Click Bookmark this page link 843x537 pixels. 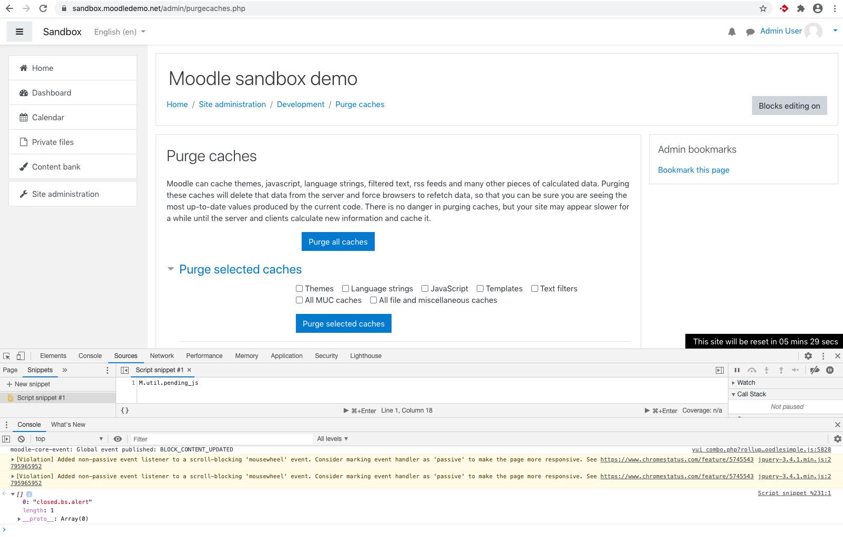[x=694, y=170]
